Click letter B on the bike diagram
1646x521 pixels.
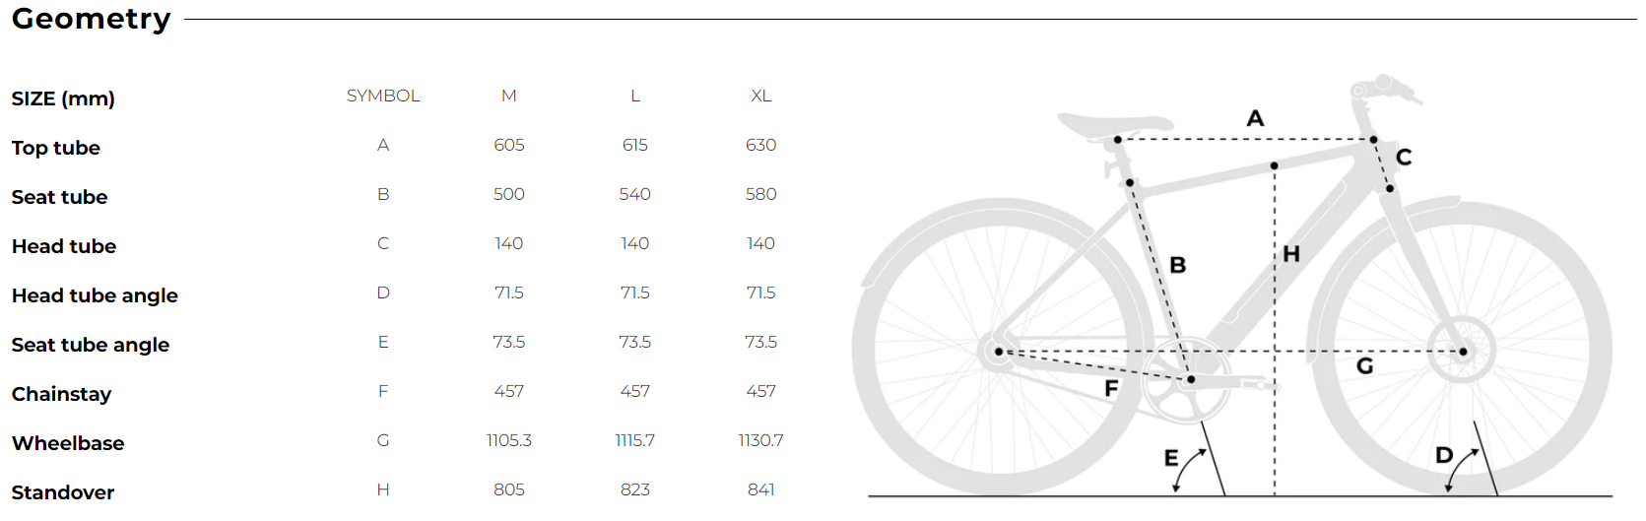coord(1177,265)
